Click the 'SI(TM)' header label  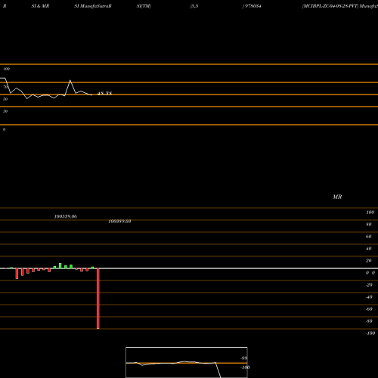(x=144, y=6)
